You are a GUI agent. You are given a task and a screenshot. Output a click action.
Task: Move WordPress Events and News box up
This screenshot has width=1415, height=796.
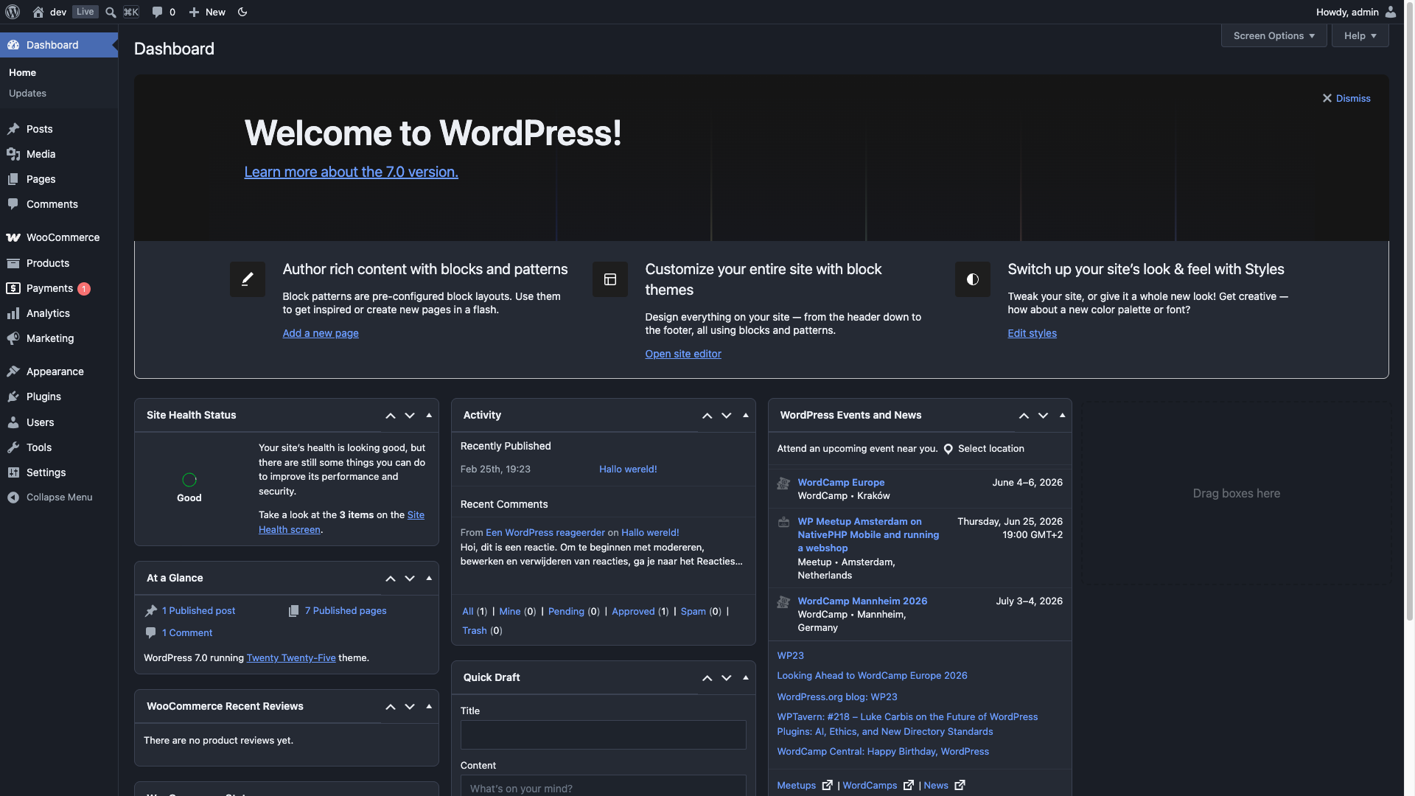pyautogui.click(x=1024, y=416)
